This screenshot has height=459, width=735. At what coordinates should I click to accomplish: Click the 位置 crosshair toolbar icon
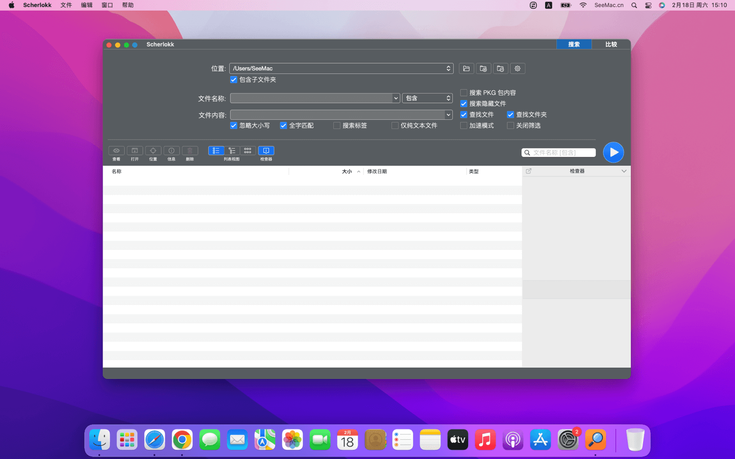click(x=153, y=151)
